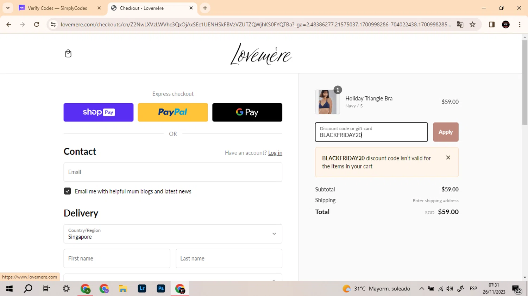The image size is (528, 296).
Task: Apply the discount code
Action: click(x=446, y=132)
